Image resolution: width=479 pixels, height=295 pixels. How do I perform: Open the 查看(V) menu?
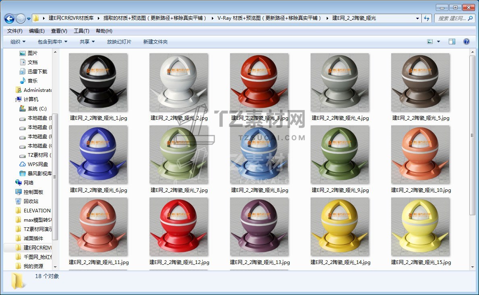point(59,31)
